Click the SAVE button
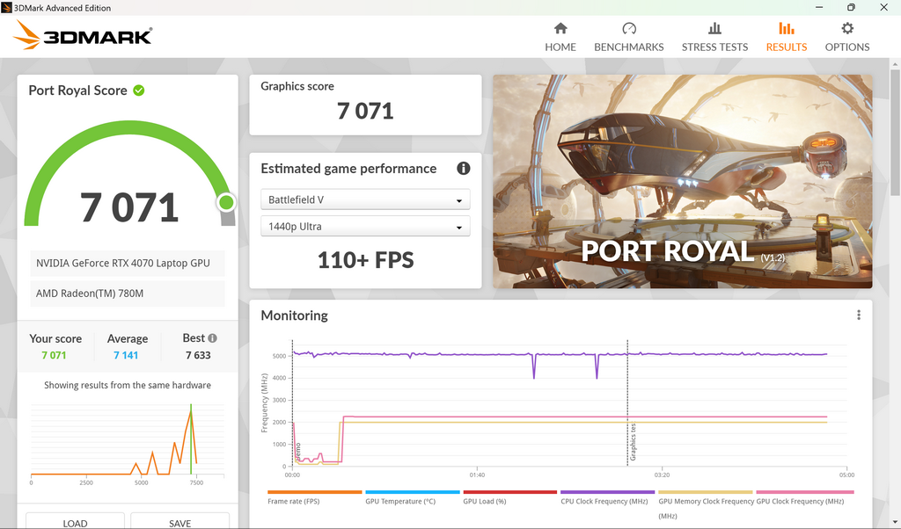This screenshot has width=901, height=529. [179, 521]
